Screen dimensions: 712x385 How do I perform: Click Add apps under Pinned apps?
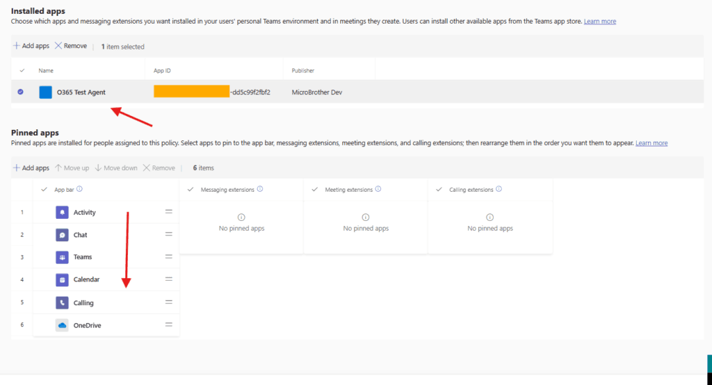pyautogui.click(x=31, y=168)
